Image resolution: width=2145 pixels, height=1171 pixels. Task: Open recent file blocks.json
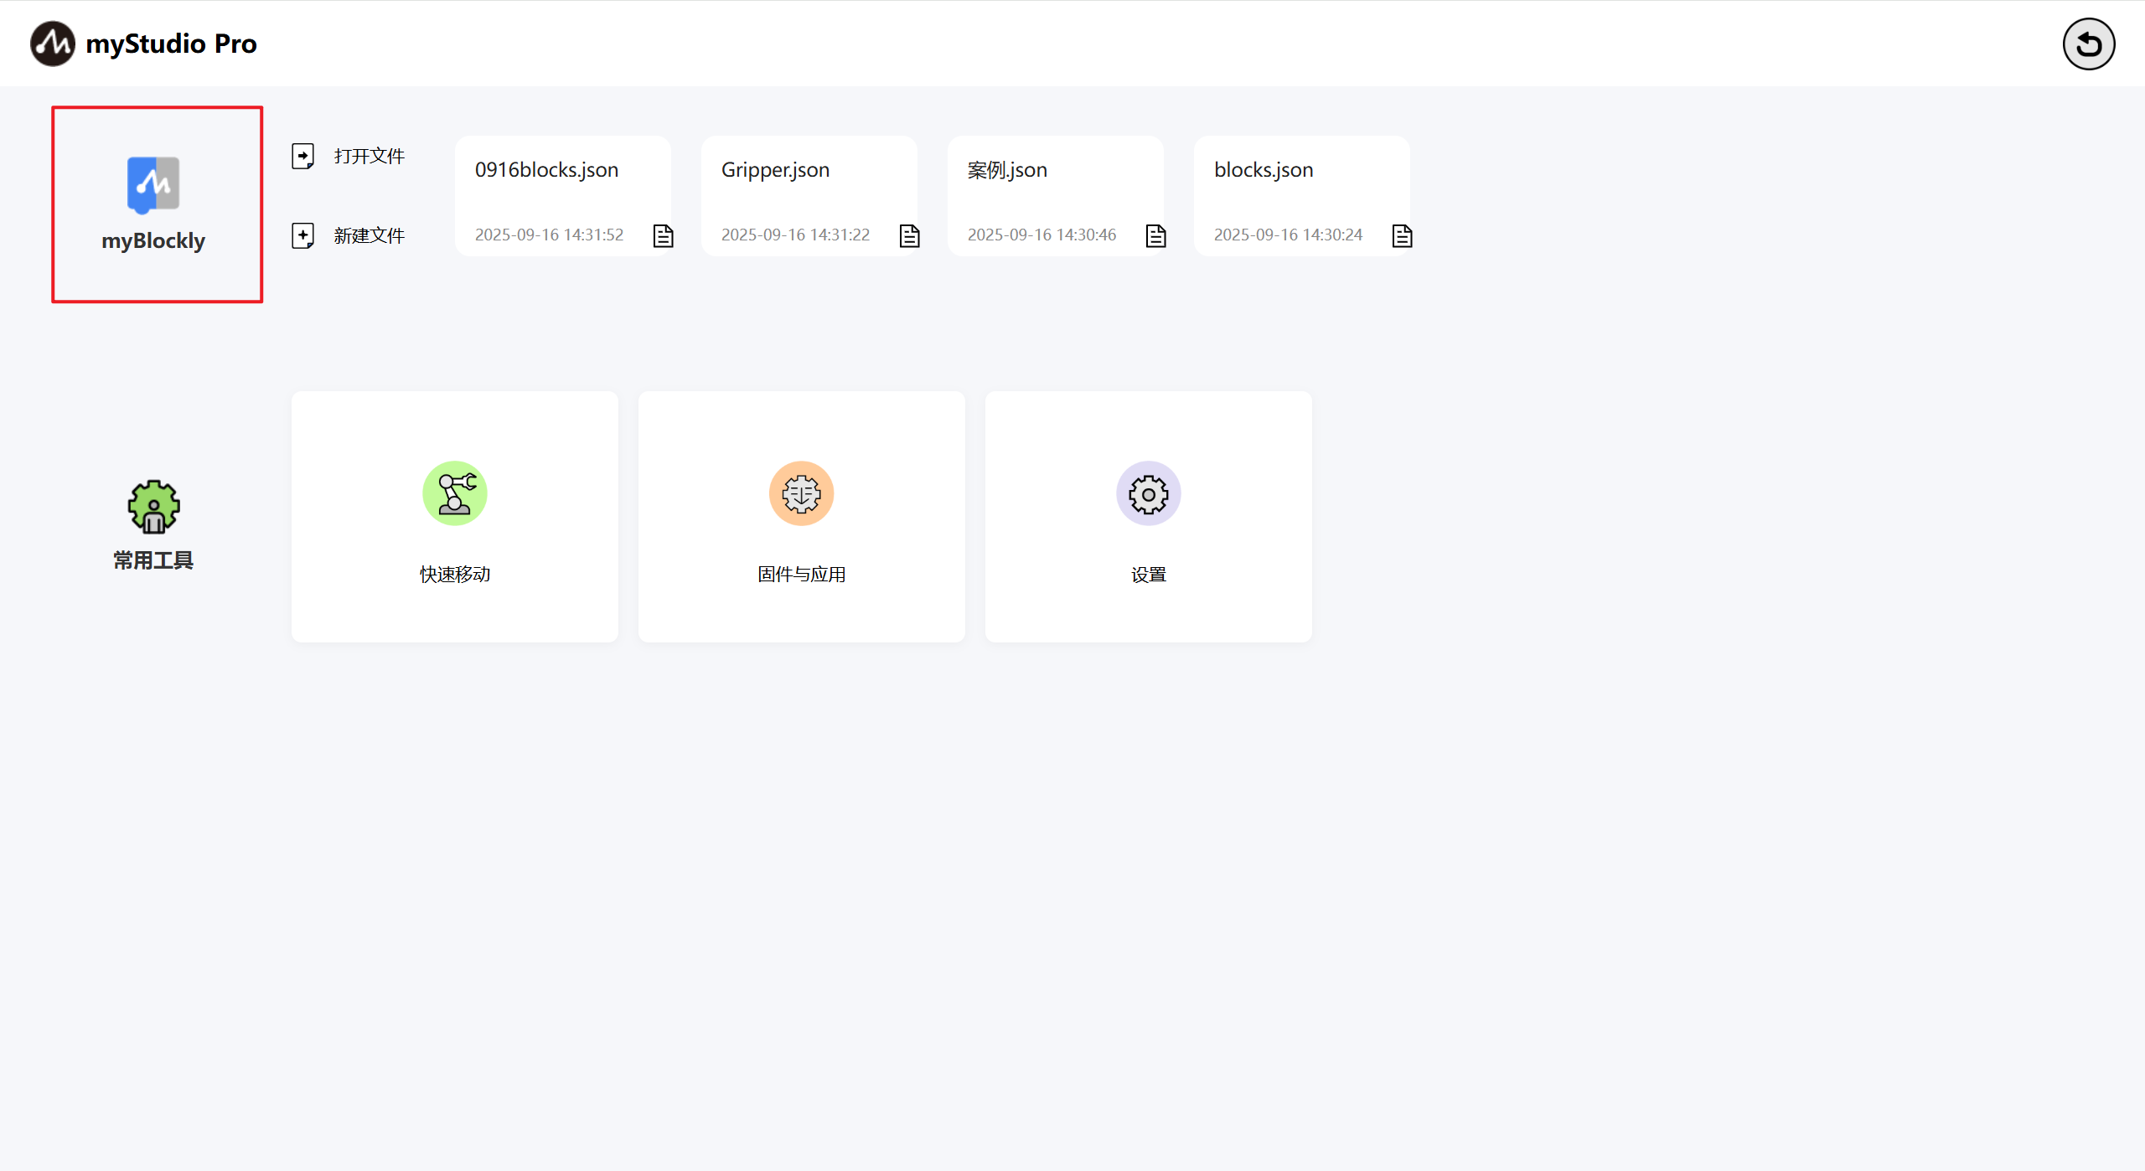point(1264,170)
